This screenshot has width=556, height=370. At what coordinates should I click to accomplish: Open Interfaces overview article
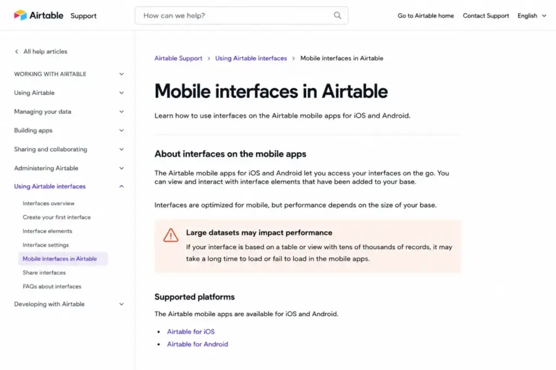(x=48, y=203)
